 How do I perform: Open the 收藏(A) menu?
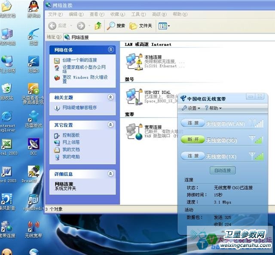[118, 14]
